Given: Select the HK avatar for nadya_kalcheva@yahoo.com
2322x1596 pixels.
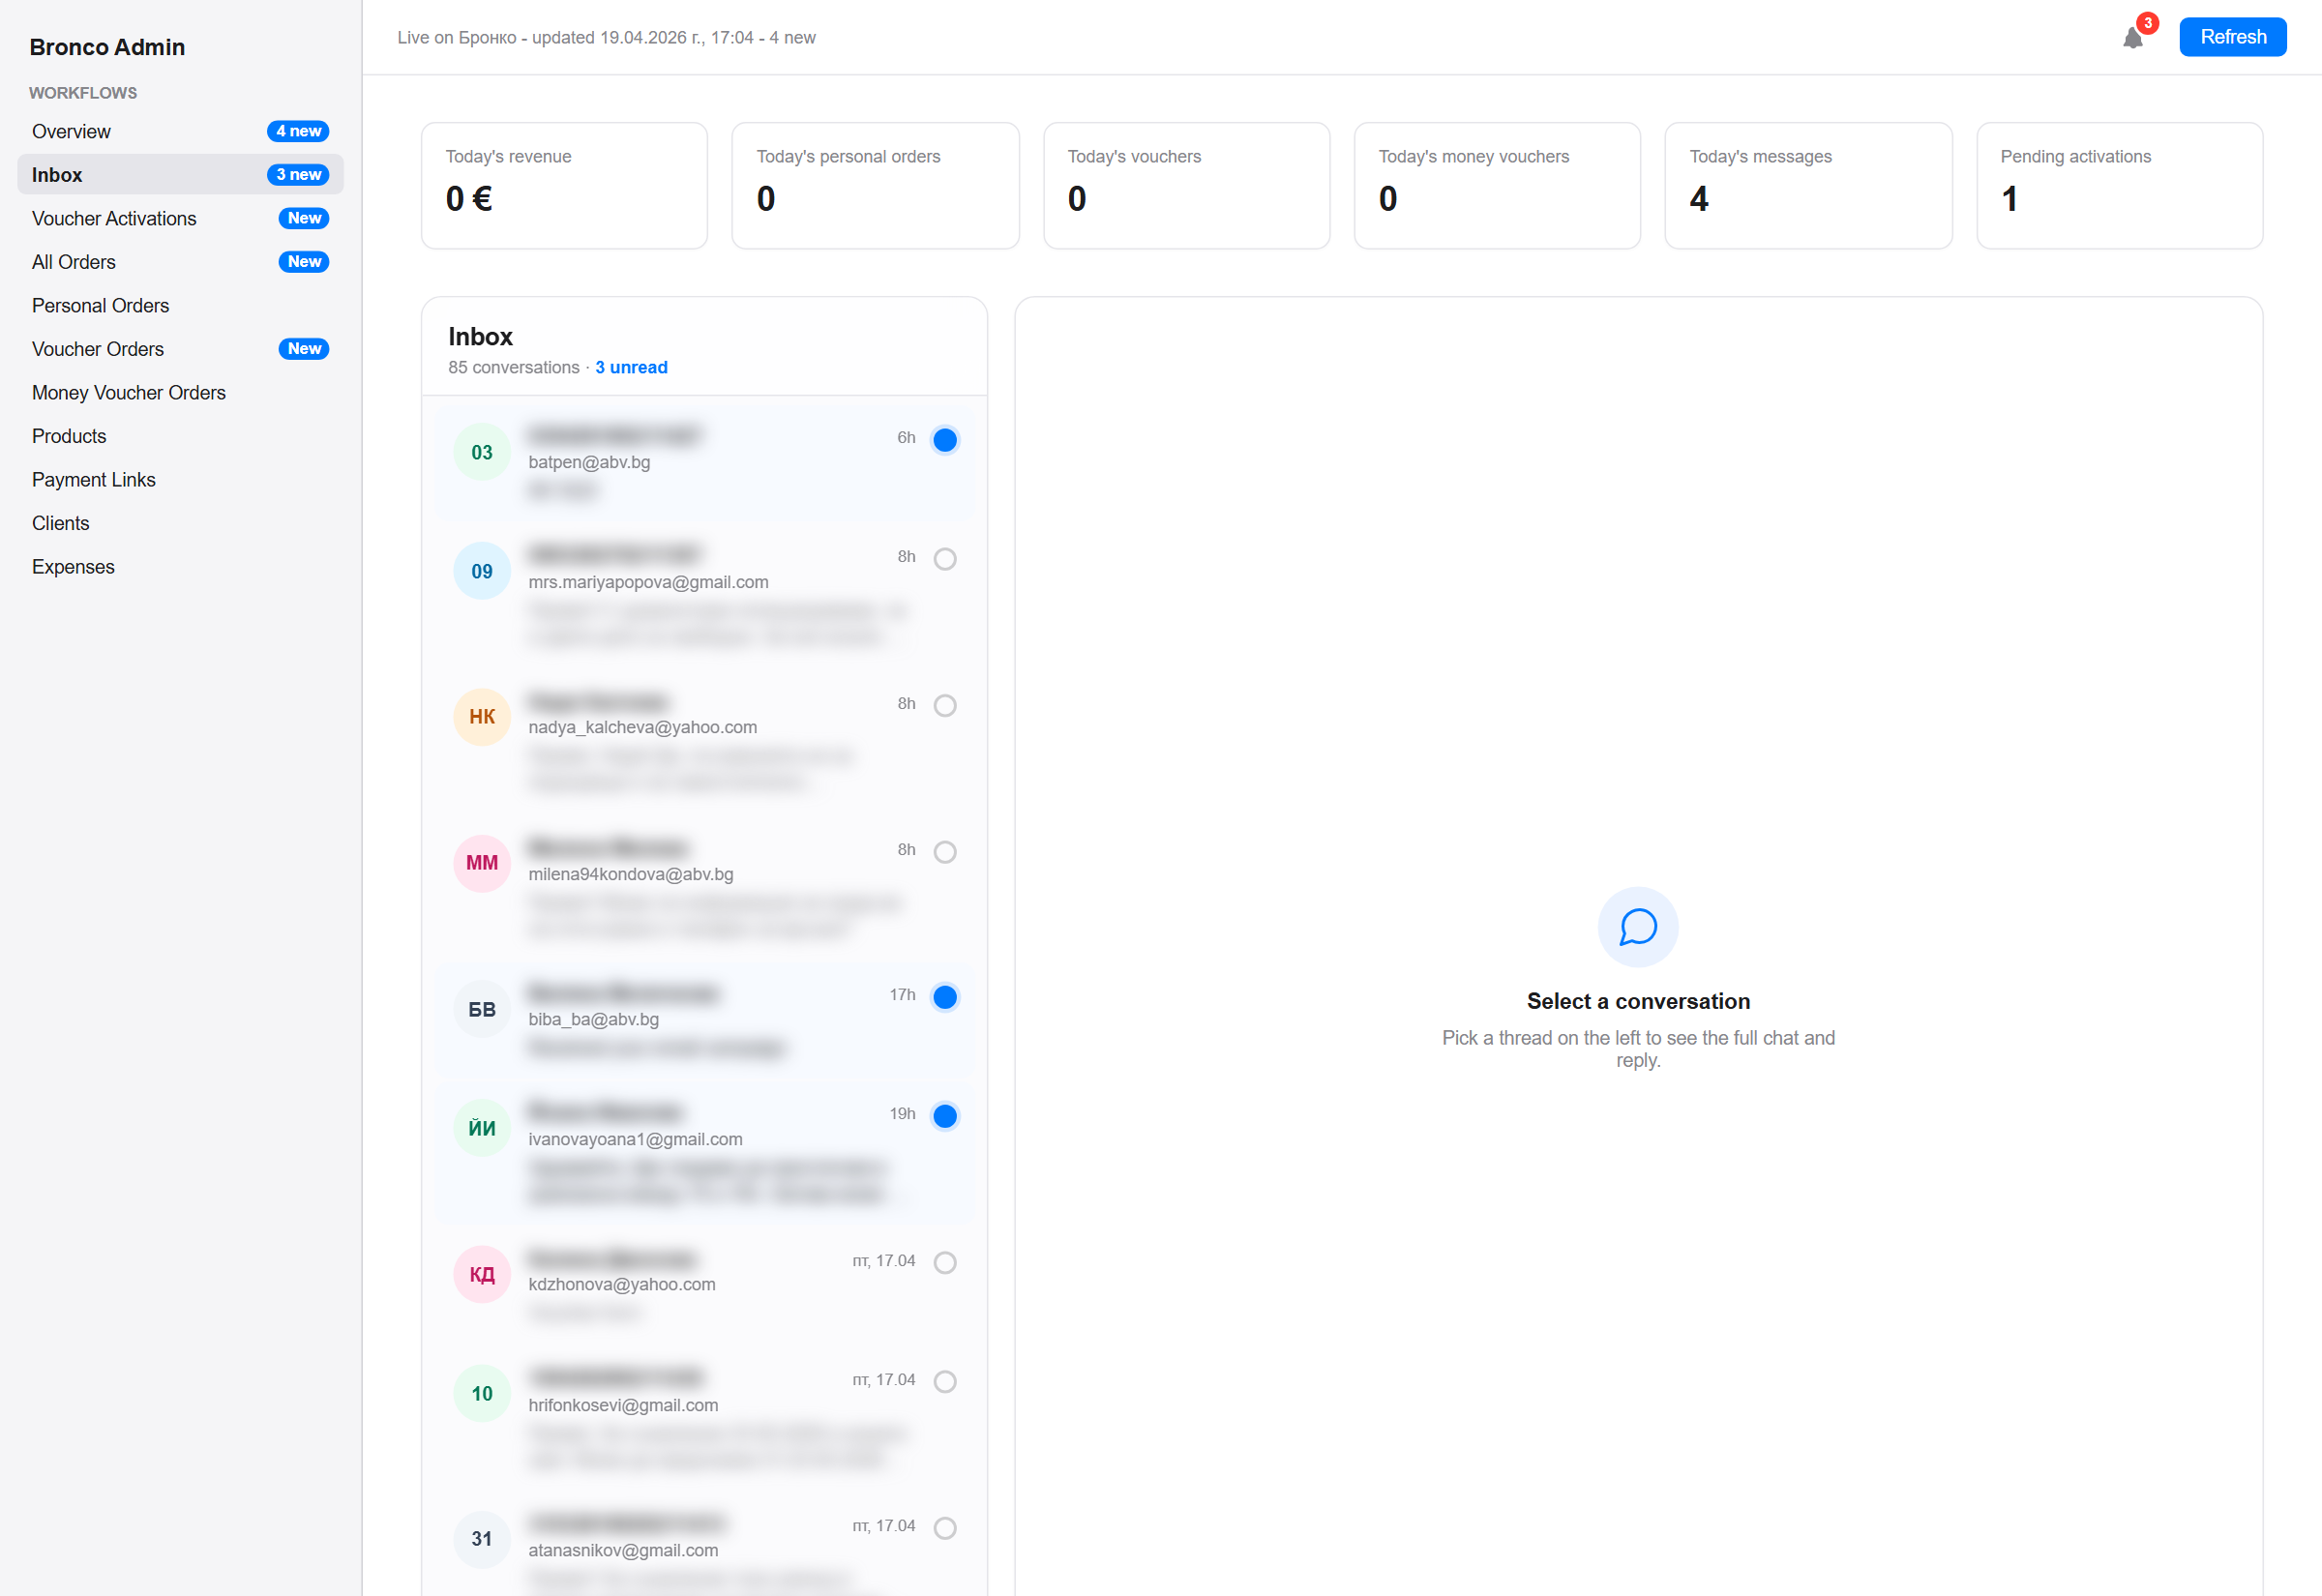Looking at the screenshot, I should (481, 716).
